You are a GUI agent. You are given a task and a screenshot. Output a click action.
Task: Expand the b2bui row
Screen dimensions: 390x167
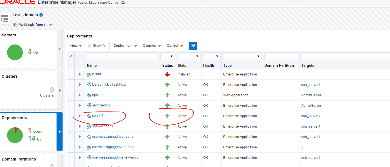[x=80, y=74]
